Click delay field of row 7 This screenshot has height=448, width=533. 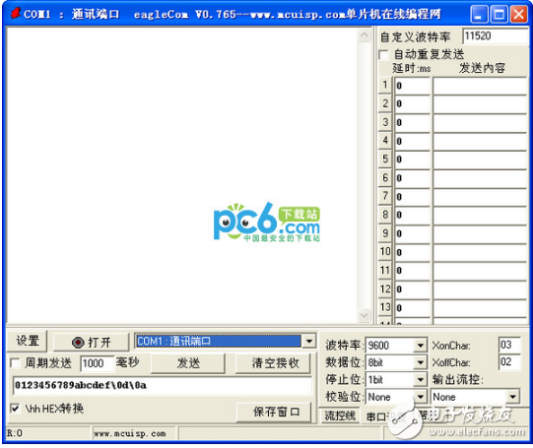[412, 197]
